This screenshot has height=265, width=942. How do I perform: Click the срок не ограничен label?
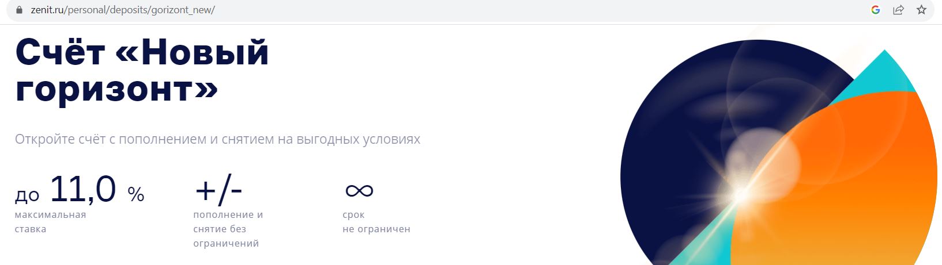pyautogui.click(x=376, y=222)
